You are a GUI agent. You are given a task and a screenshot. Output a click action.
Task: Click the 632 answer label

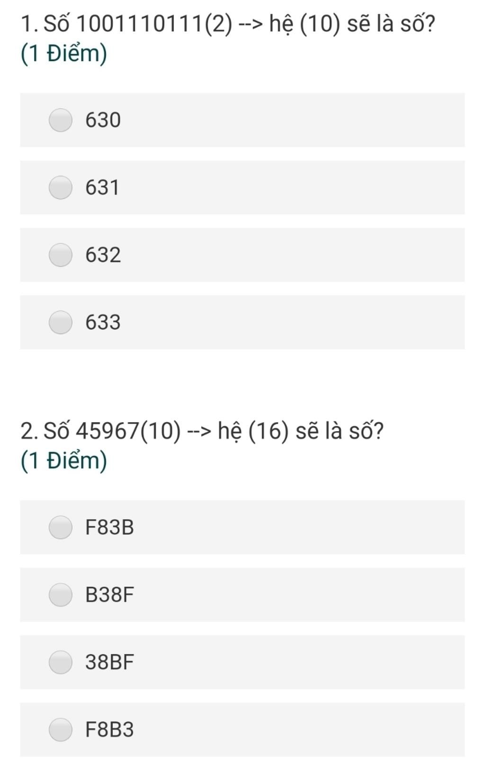click(x=103, y=255)
